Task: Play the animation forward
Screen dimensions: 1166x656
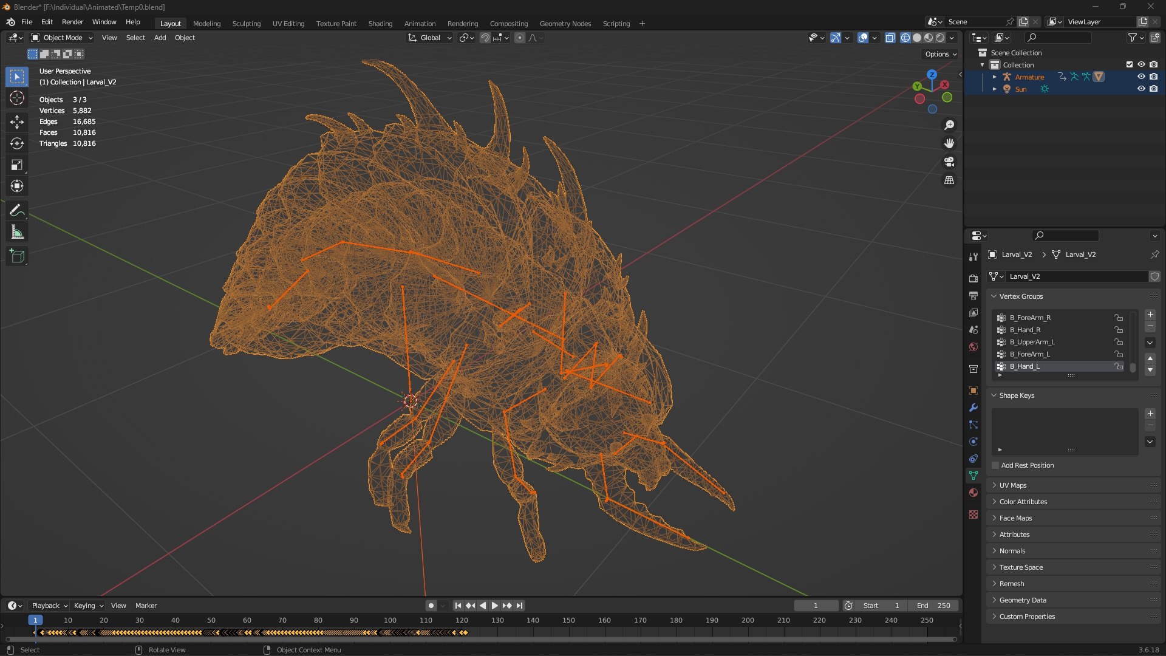Action: click(x=495, y=606)
